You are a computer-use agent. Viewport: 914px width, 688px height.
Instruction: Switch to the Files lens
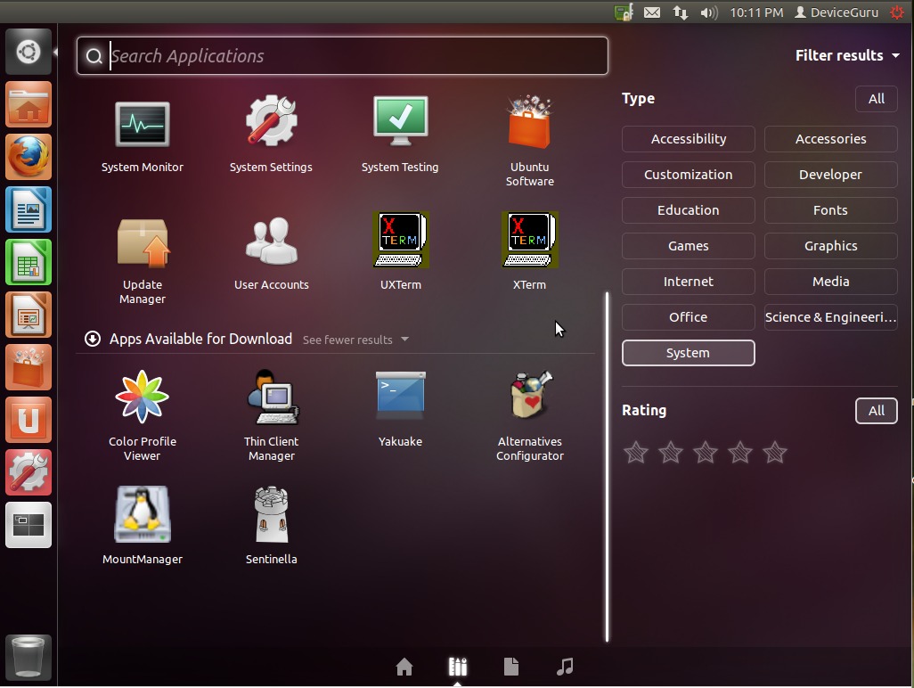511,667
